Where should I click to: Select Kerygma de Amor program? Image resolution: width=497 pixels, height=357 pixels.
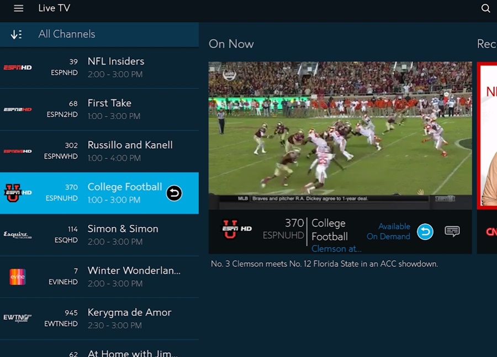tap(99, 319)
